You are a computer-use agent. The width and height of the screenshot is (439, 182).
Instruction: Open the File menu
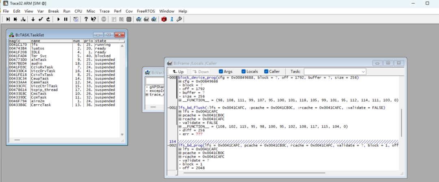(x=6, y=11)
